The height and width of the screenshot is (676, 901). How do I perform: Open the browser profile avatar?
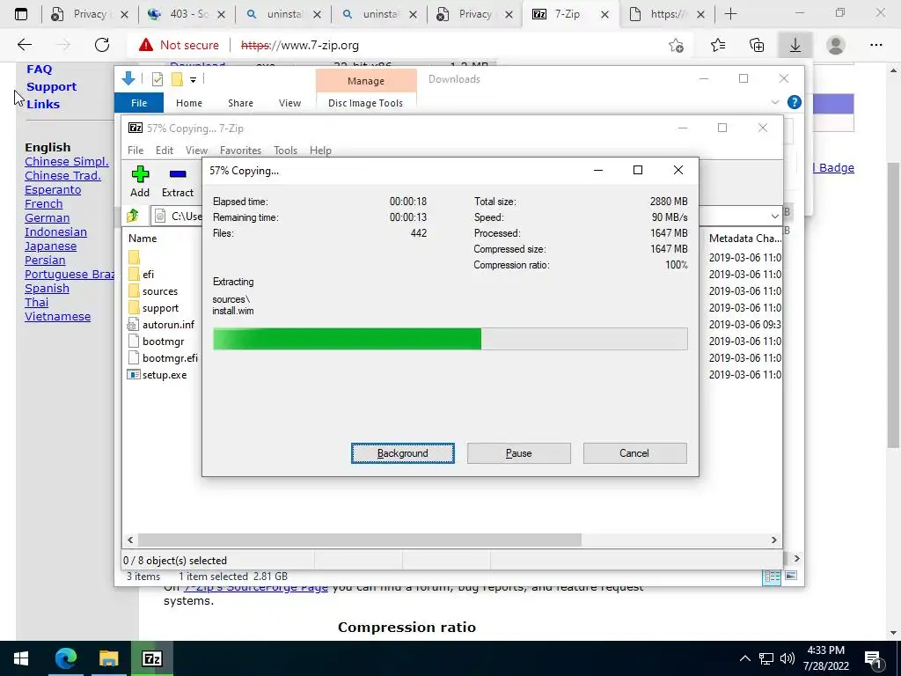pos(836,45)
